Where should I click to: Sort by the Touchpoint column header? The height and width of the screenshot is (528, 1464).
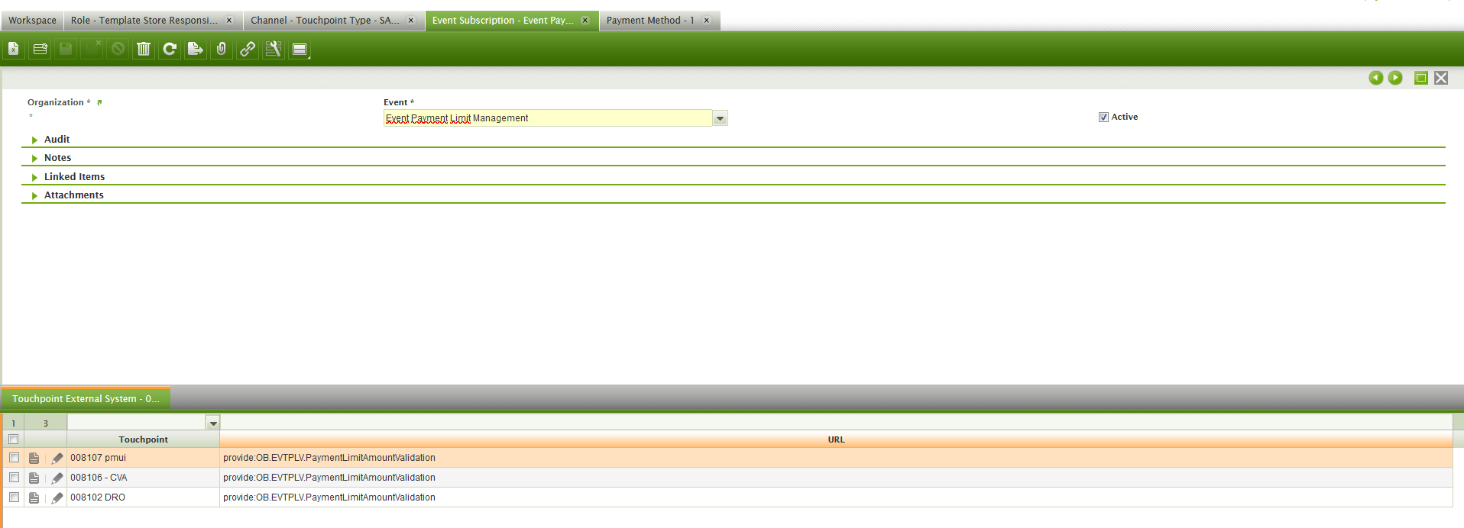click(x=143, y=439)
